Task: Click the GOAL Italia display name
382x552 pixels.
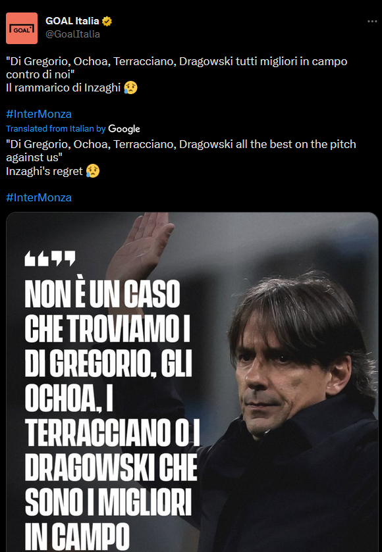Action: pyautogui.click(x=72, y=21)
